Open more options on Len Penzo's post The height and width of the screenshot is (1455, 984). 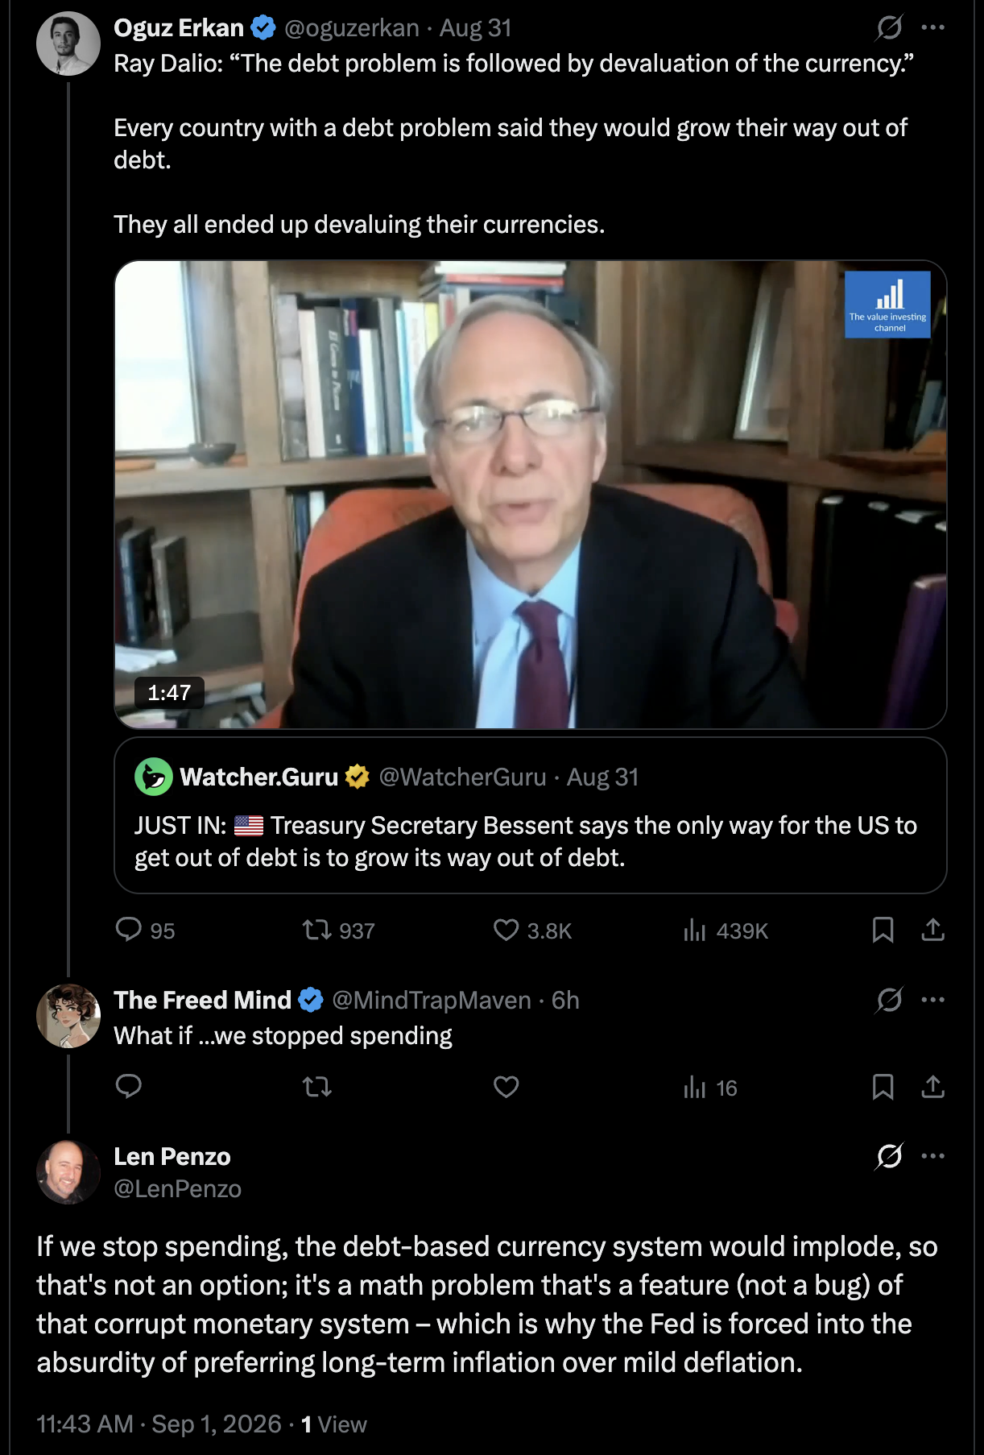tap(932, 1156)
